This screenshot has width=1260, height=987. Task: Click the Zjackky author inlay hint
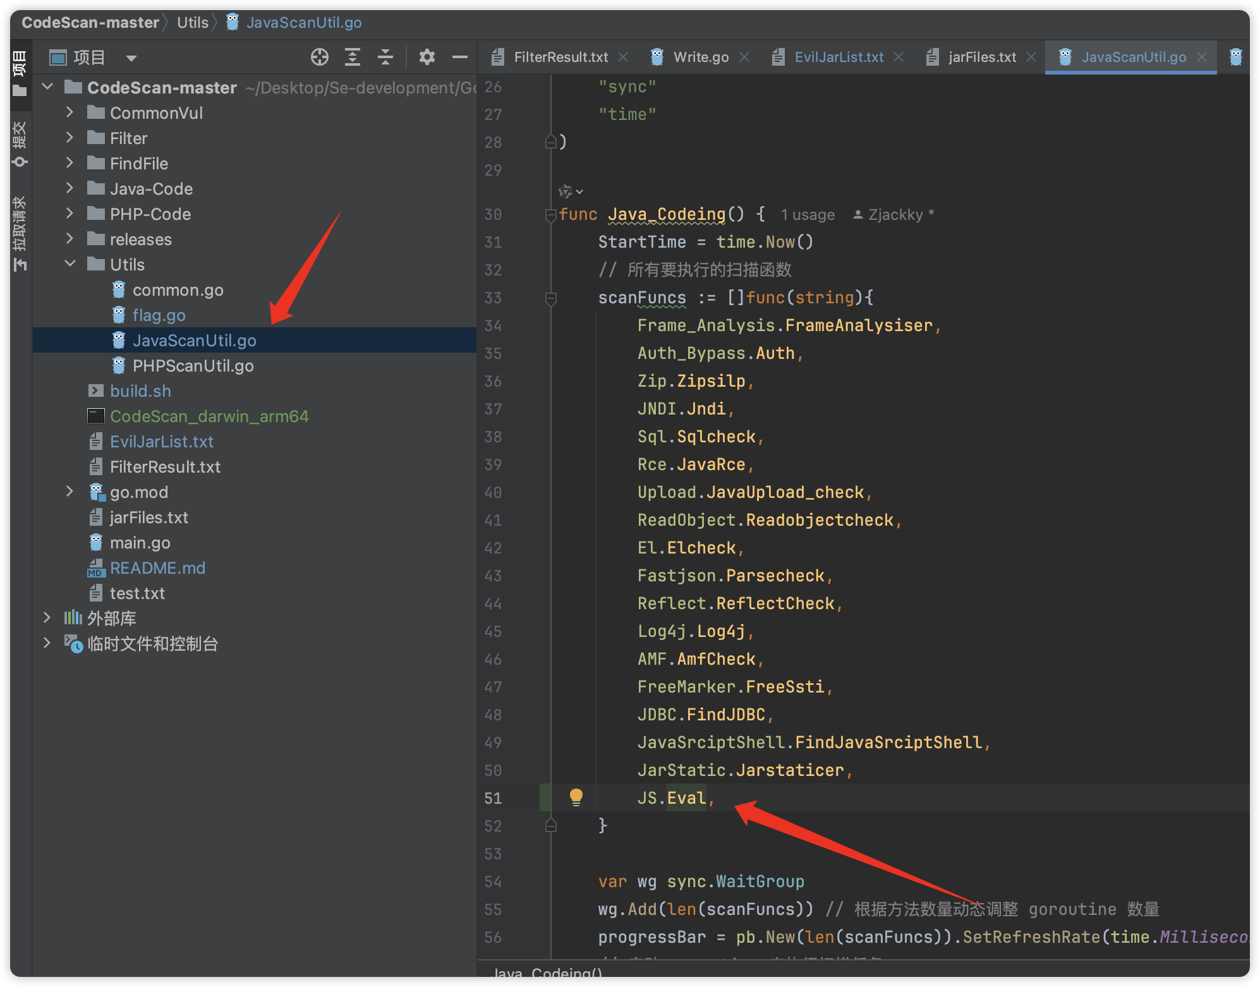894,215
